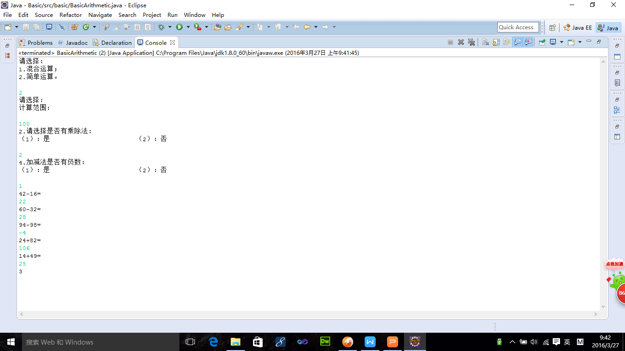Open the Source menu

click(44, 15)
